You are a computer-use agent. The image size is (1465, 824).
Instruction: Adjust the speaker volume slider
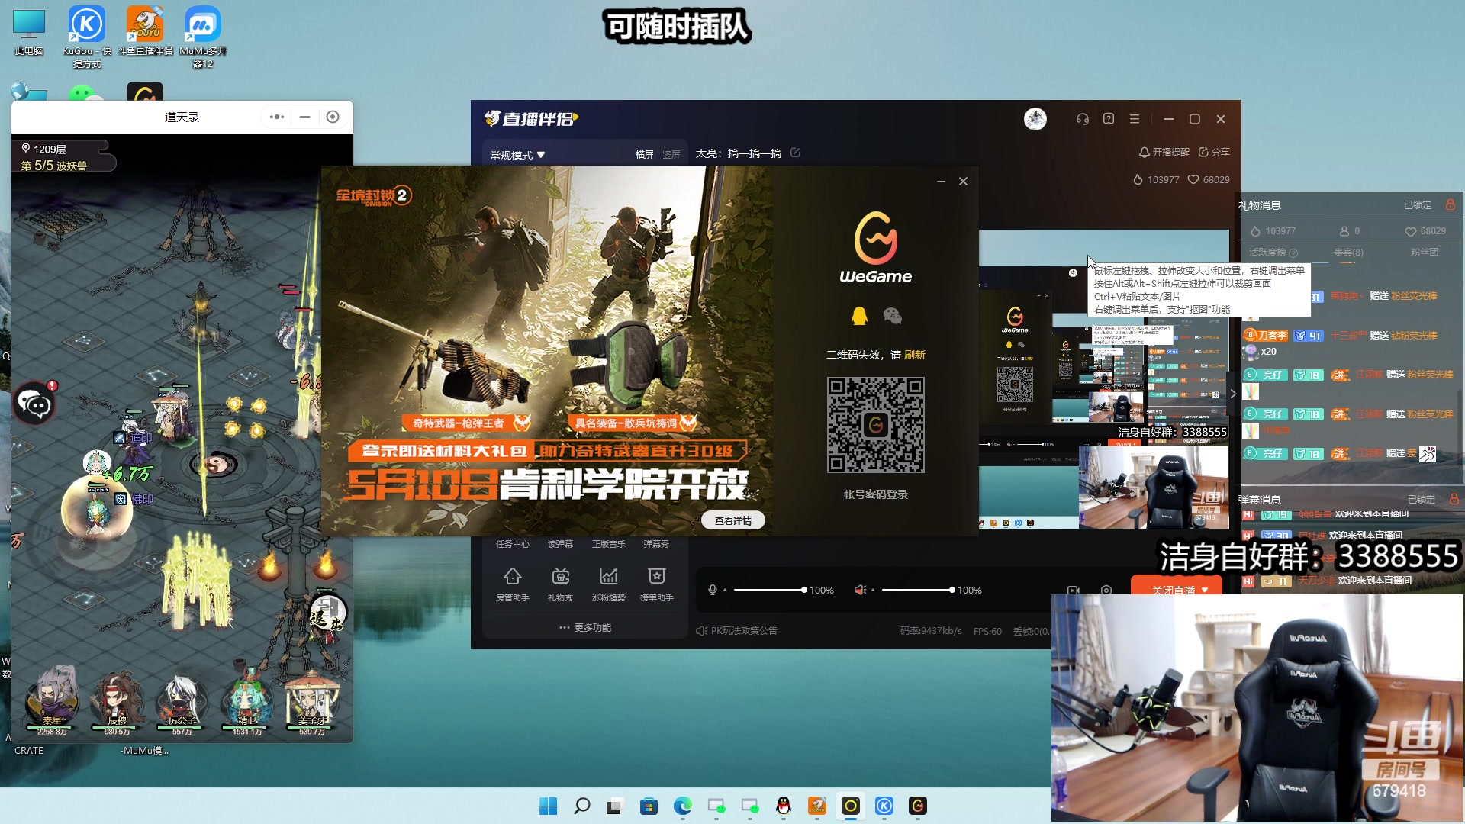[918, 590]
